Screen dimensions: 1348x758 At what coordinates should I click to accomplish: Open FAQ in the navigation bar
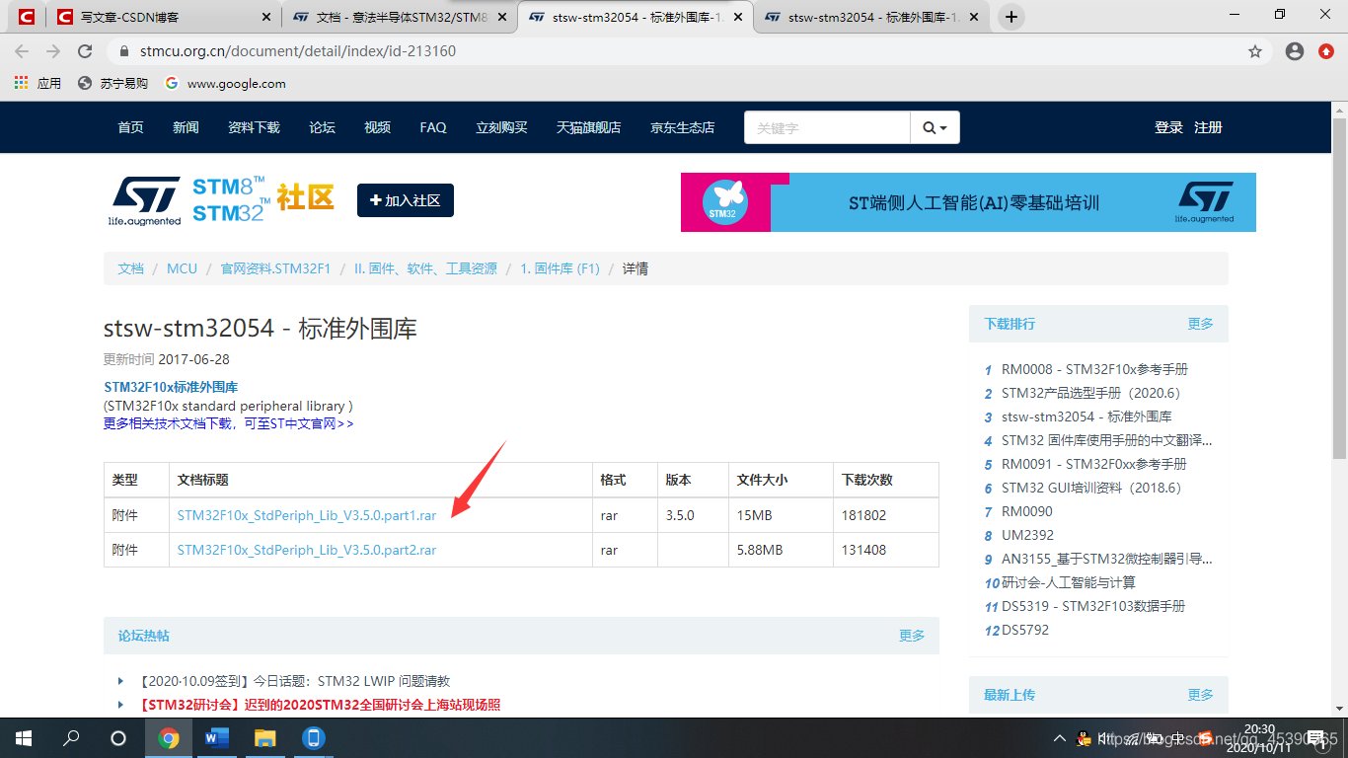coord(433,127)
